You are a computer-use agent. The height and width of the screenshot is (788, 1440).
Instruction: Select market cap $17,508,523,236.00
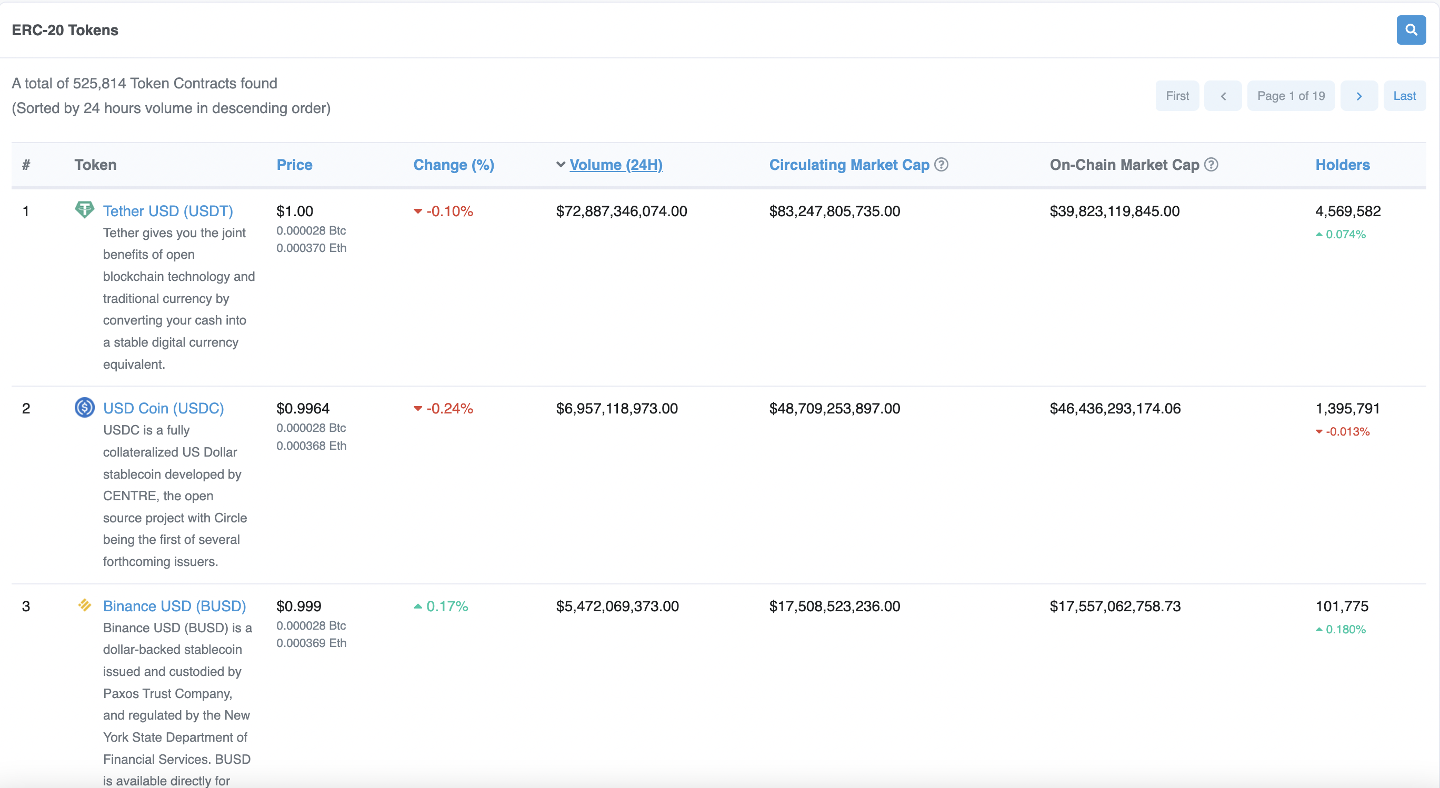[x=835, y=606]
